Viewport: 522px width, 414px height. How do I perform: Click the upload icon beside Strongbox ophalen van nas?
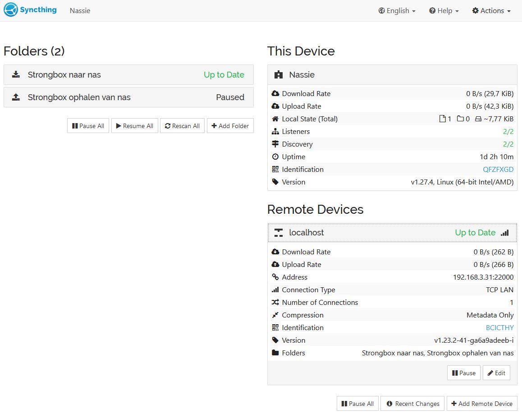click(16, 97)
